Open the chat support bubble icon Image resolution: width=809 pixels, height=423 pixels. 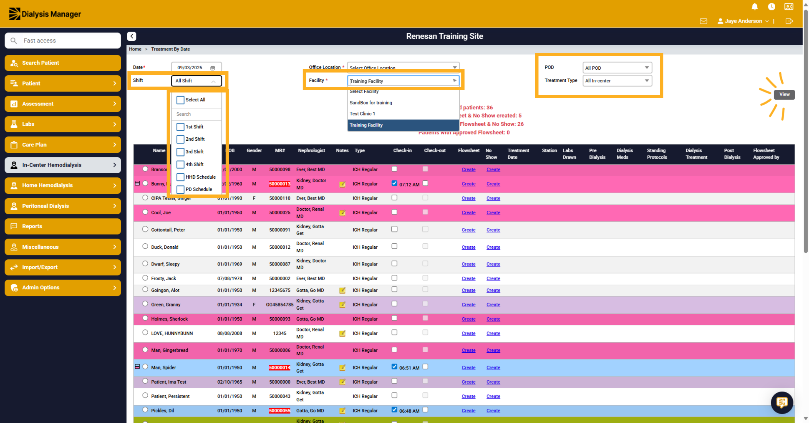[x=782, y=402]
